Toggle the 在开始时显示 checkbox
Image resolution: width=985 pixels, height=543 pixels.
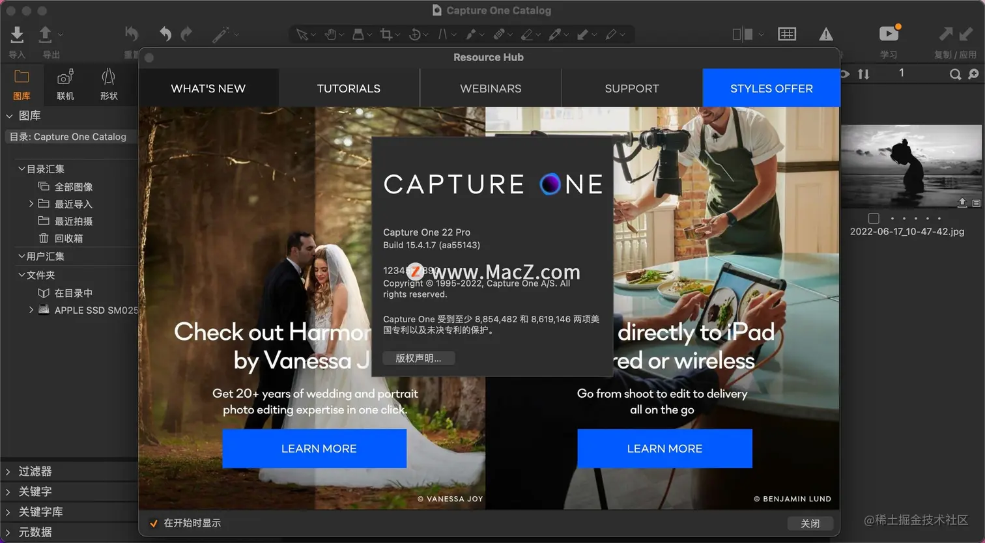point(154,523)
